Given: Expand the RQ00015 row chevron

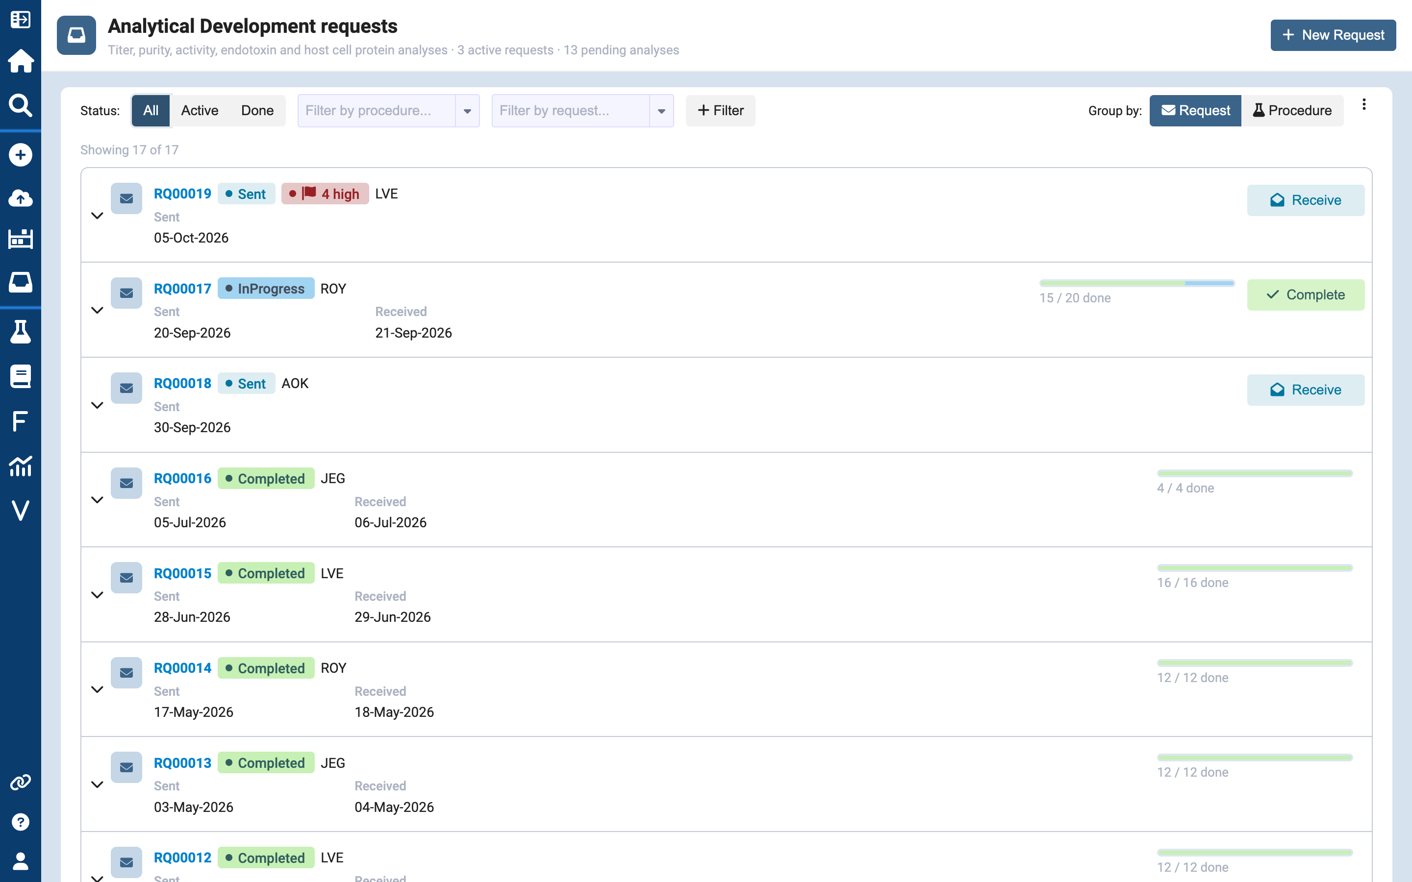Looking at the screenshot, I should (x=98, y=595).
